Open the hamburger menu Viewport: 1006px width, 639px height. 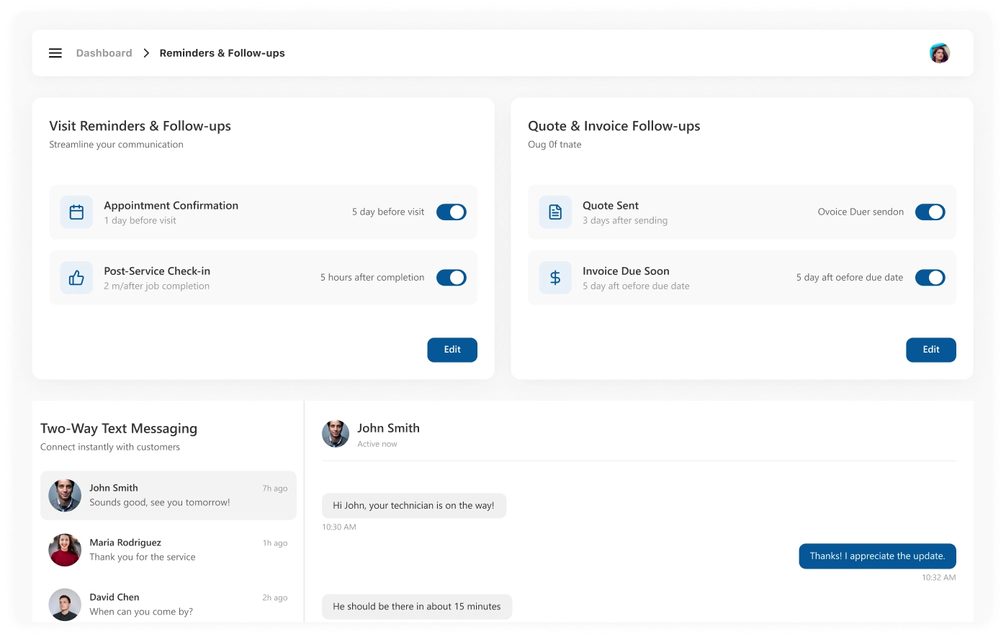55,53
